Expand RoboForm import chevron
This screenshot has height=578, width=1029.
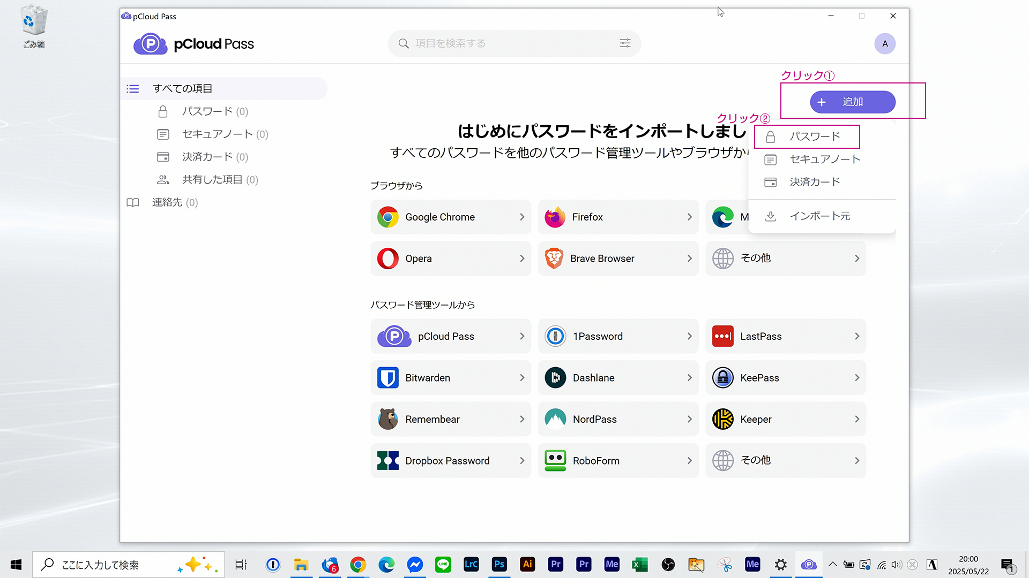[x=689, y=460]
